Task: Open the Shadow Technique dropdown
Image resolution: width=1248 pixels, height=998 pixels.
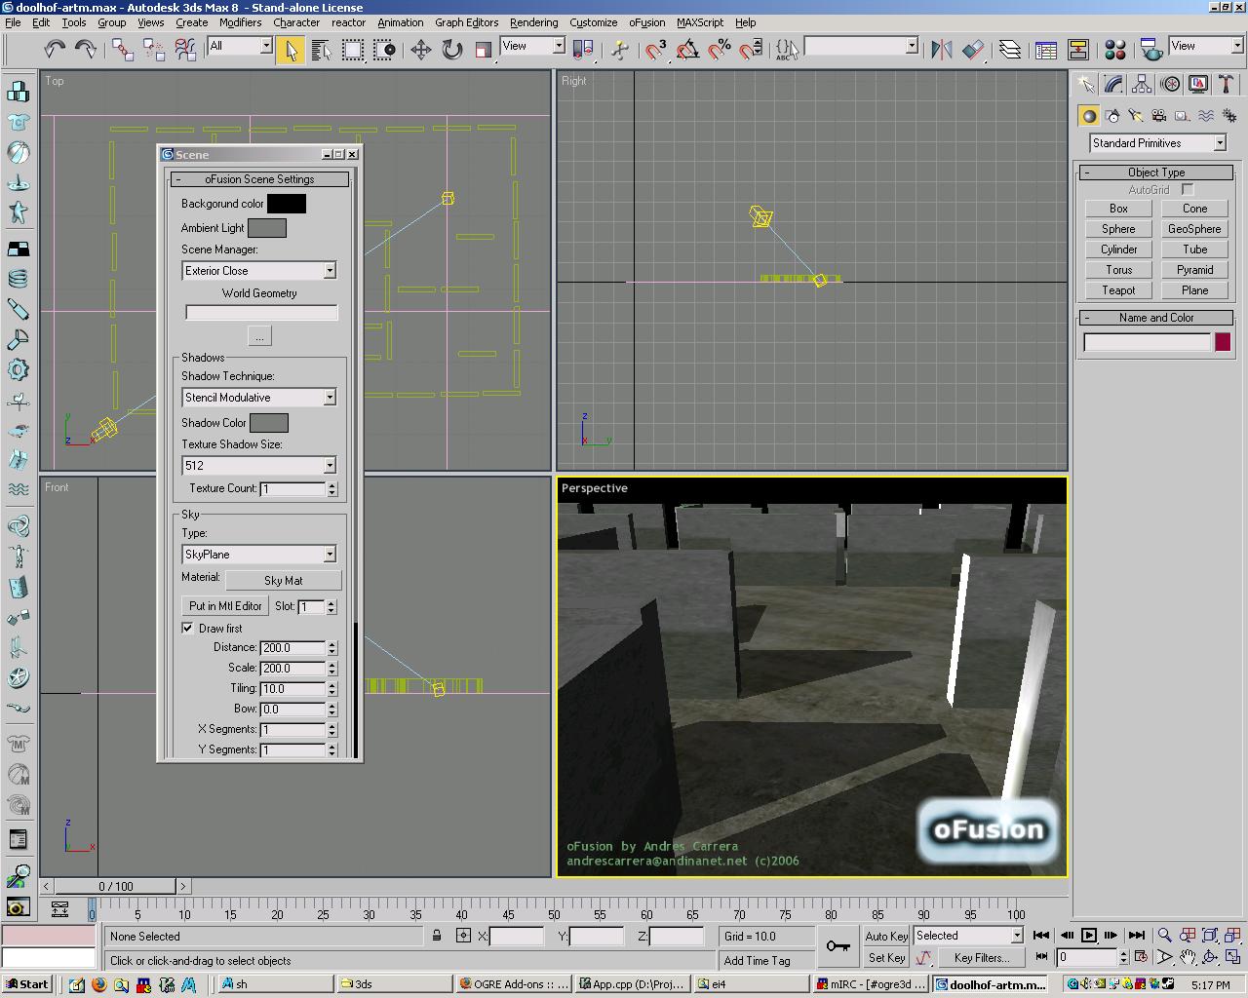Action: [x=258, y=398]
